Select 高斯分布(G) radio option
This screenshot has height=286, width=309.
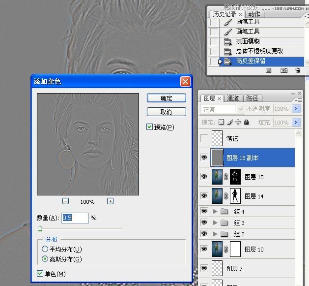[x=45, y=259]
